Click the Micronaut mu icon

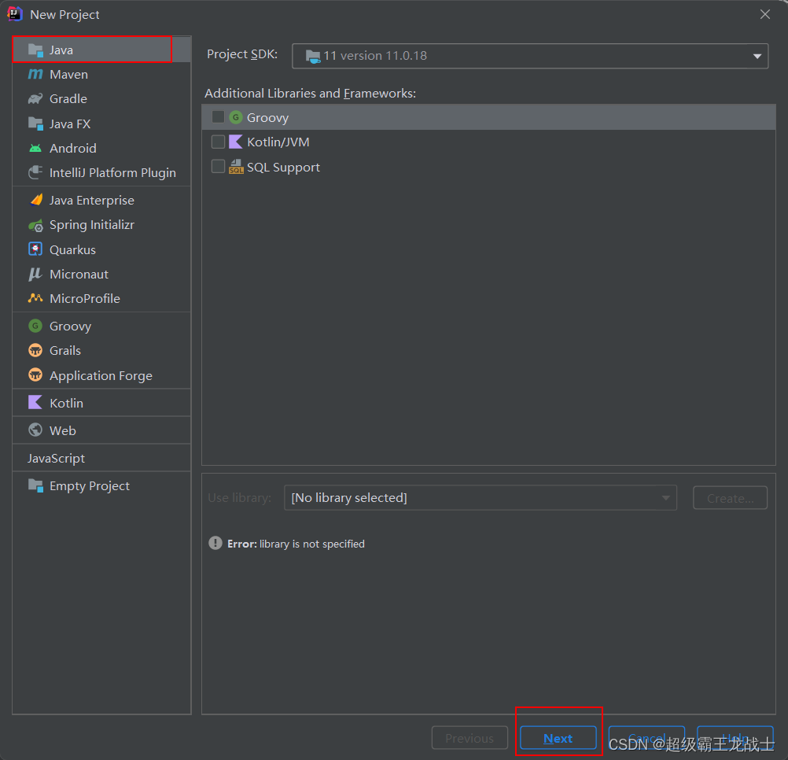tap(35, 274)
